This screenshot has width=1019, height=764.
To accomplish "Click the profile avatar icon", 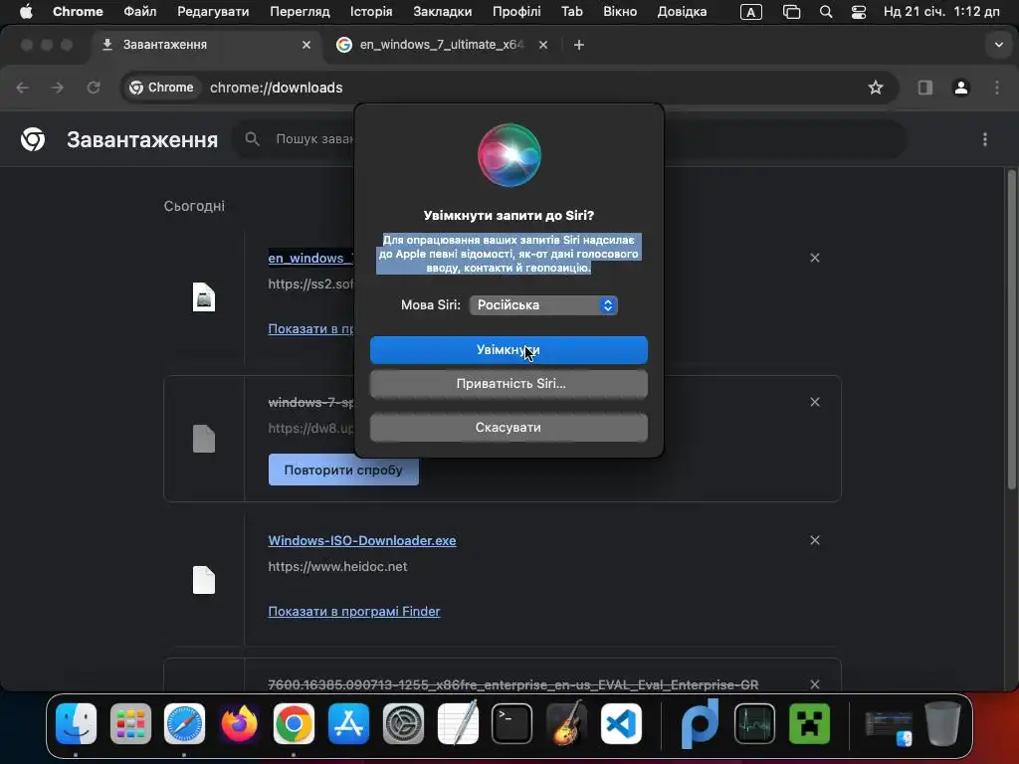I will point(961,88).
